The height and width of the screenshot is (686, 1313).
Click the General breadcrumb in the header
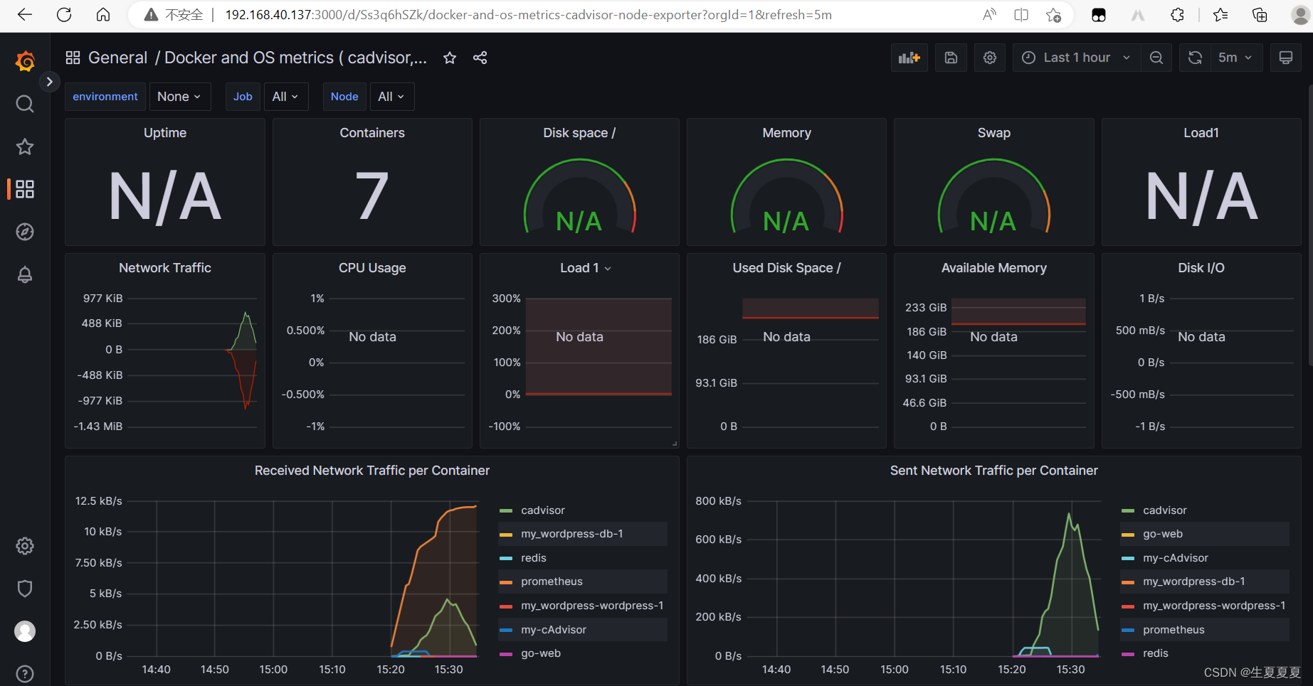(117, 58)
